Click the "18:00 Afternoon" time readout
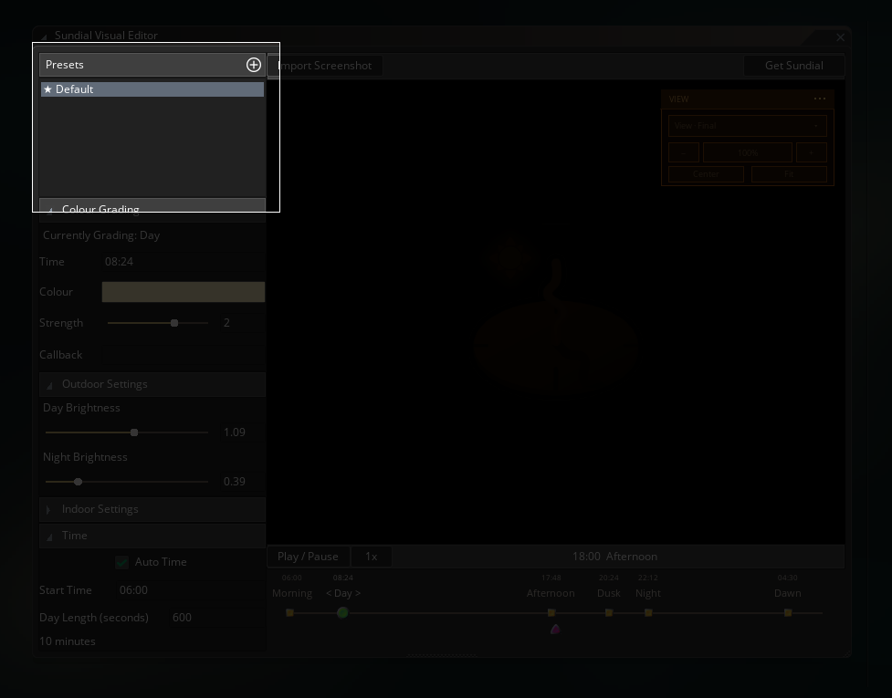Image resolution: width=892 pixels, height=698 pixels. click(x=615, y=557)
